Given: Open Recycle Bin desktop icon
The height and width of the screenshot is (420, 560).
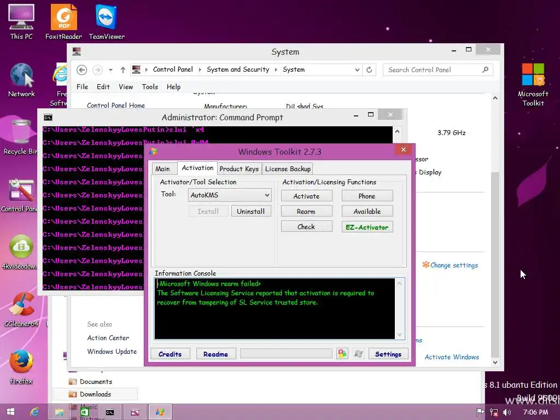Looking at the screenshot, I should point(21,137).
